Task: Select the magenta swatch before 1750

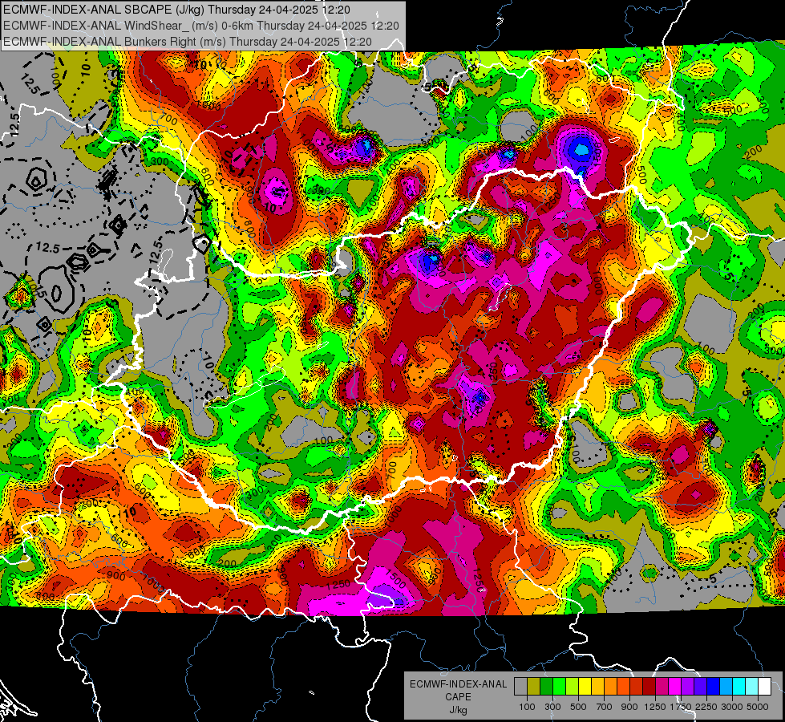Action: click(674, 687)
